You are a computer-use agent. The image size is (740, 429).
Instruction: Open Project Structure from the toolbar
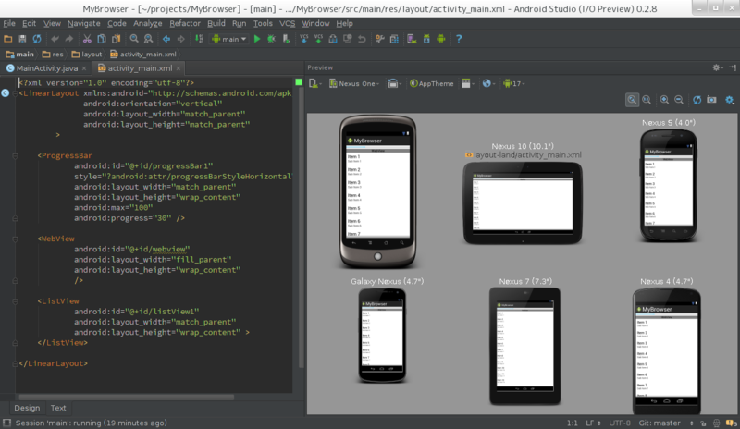coord(395,39)
